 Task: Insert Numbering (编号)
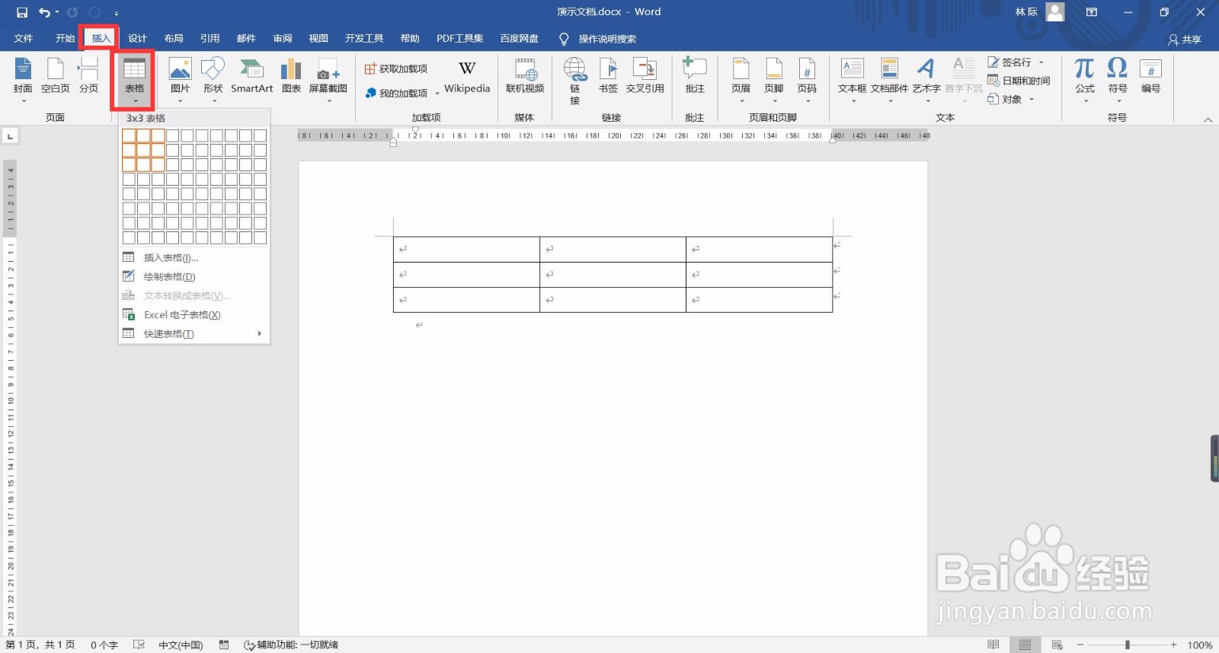coord(1150,76)
